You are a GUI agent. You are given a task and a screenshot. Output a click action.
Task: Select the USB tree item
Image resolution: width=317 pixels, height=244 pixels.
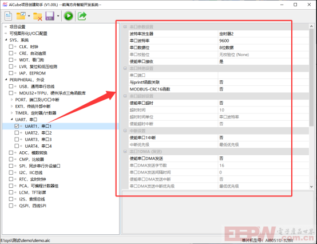coord(37,86)
